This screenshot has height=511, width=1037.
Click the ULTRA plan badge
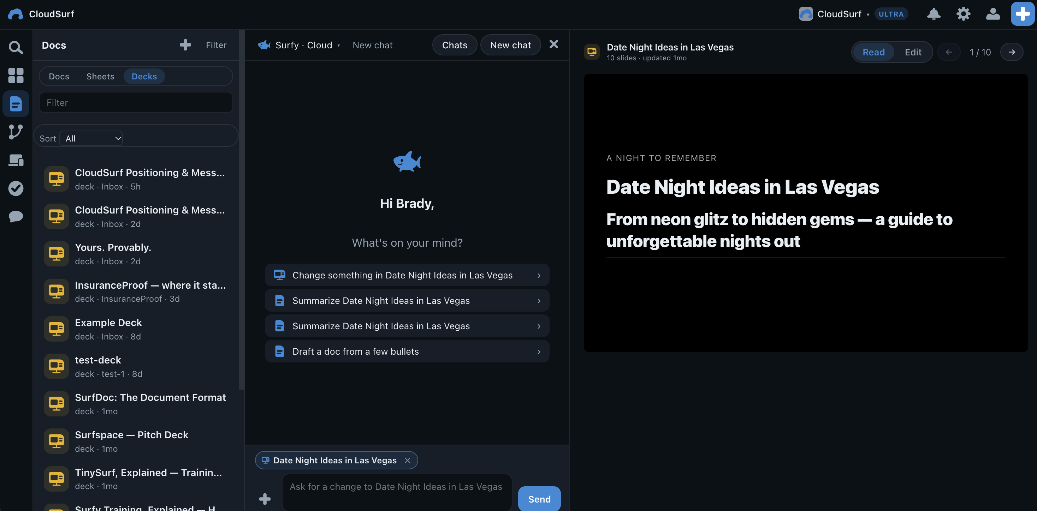(891, 14)
